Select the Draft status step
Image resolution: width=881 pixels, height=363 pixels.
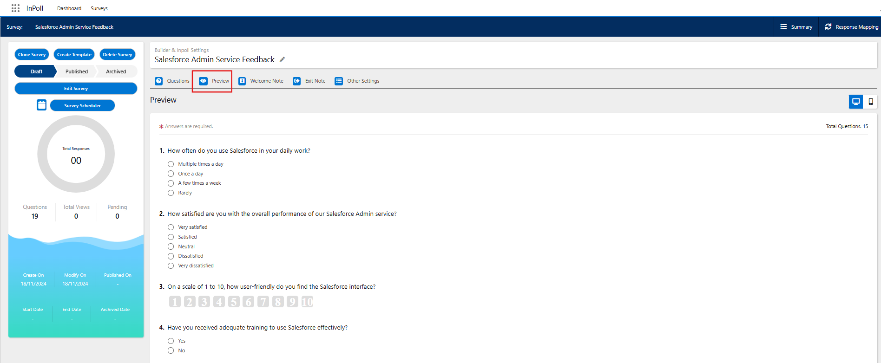[36, 71]
